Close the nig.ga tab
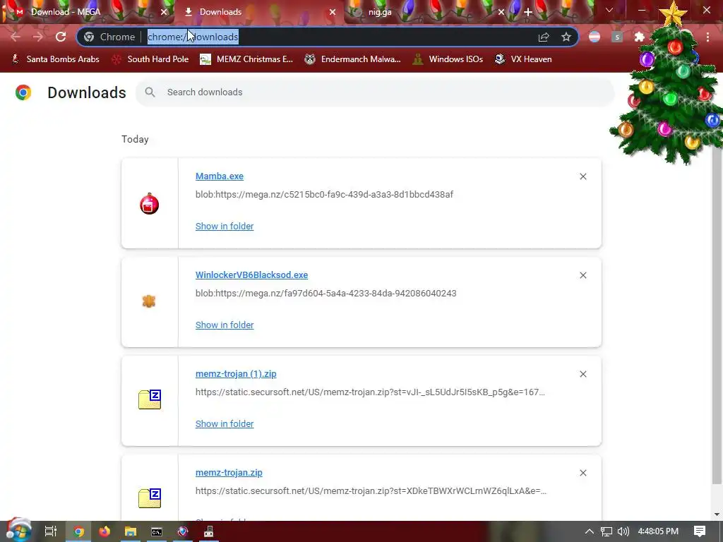 (x=501, y=12)
